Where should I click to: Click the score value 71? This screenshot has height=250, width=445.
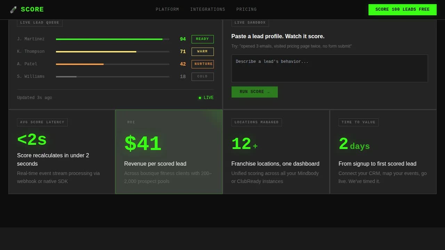[x=183, y=52]
